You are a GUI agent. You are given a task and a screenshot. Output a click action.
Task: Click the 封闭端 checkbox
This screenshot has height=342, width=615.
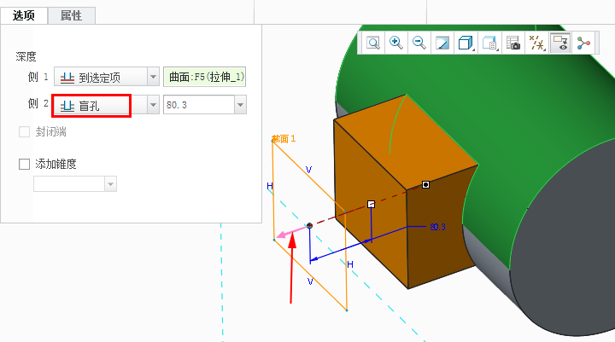24,131
